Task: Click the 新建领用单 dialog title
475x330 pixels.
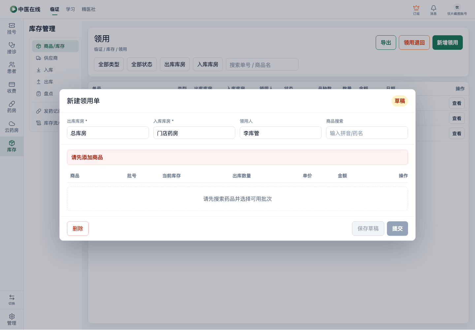Action: [83, 101]
